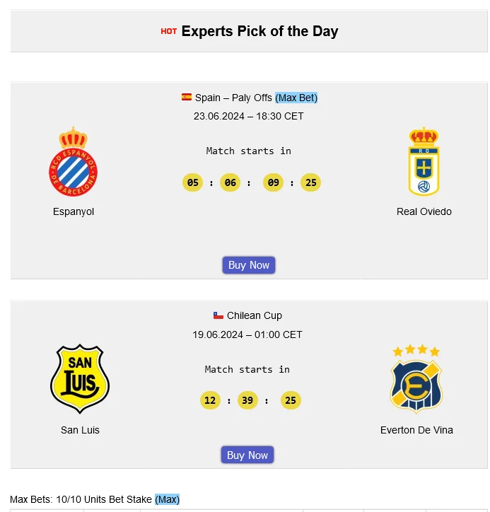
Task: Click the Experts Pick of the Day heading
Action: [259, 31]
